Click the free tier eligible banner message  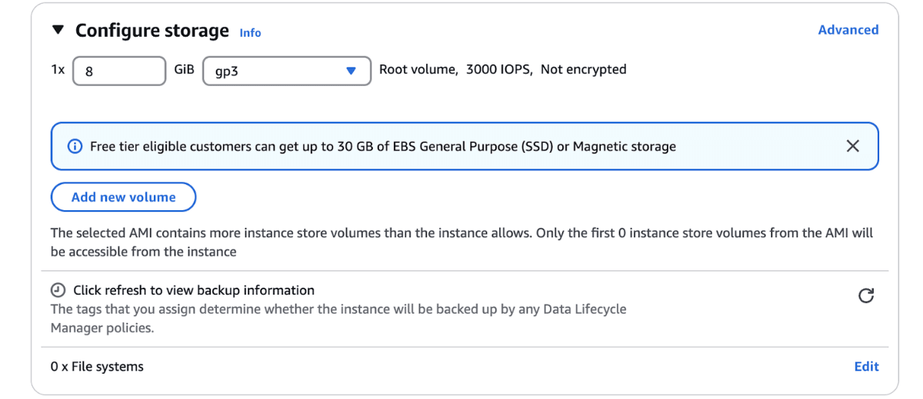click(383, 146)
